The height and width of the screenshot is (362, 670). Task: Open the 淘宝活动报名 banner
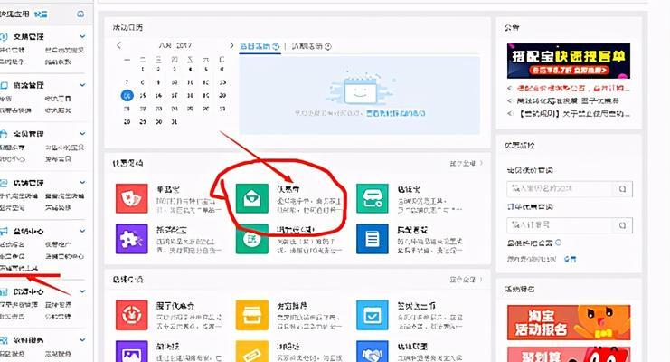(569, 322)
